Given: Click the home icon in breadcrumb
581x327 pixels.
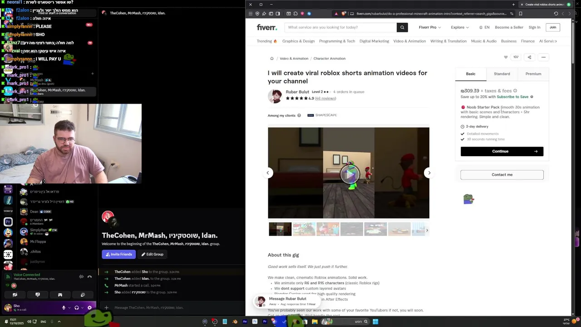Looking at the screenshot, I should point(271,59).
